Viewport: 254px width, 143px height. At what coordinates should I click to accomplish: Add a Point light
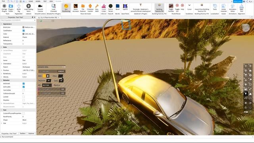[x=63, y=89]
